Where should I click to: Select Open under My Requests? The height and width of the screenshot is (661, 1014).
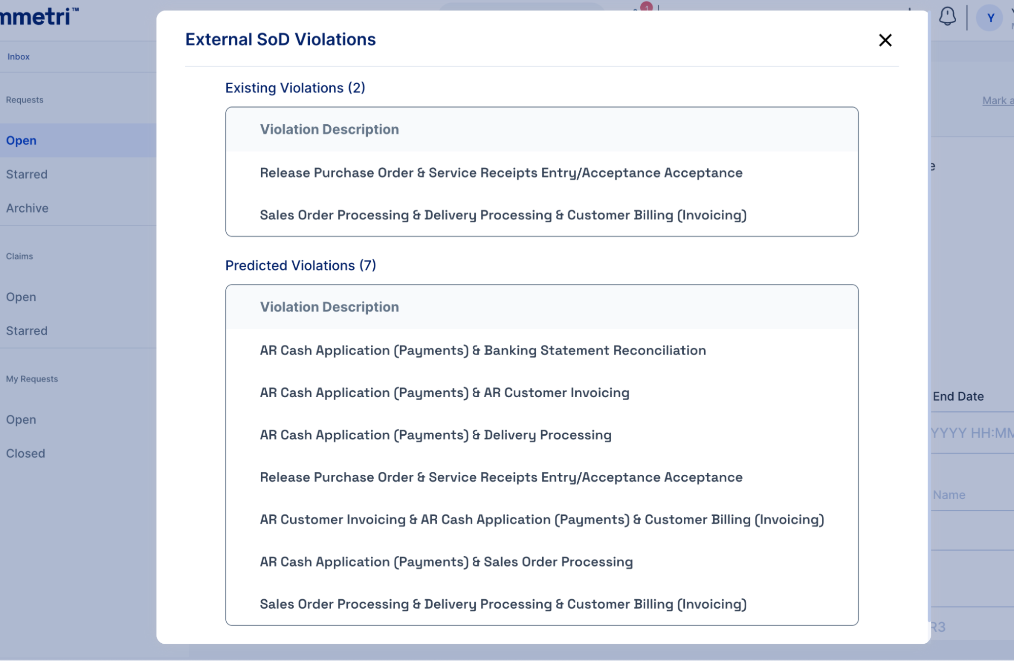(21, 420)
